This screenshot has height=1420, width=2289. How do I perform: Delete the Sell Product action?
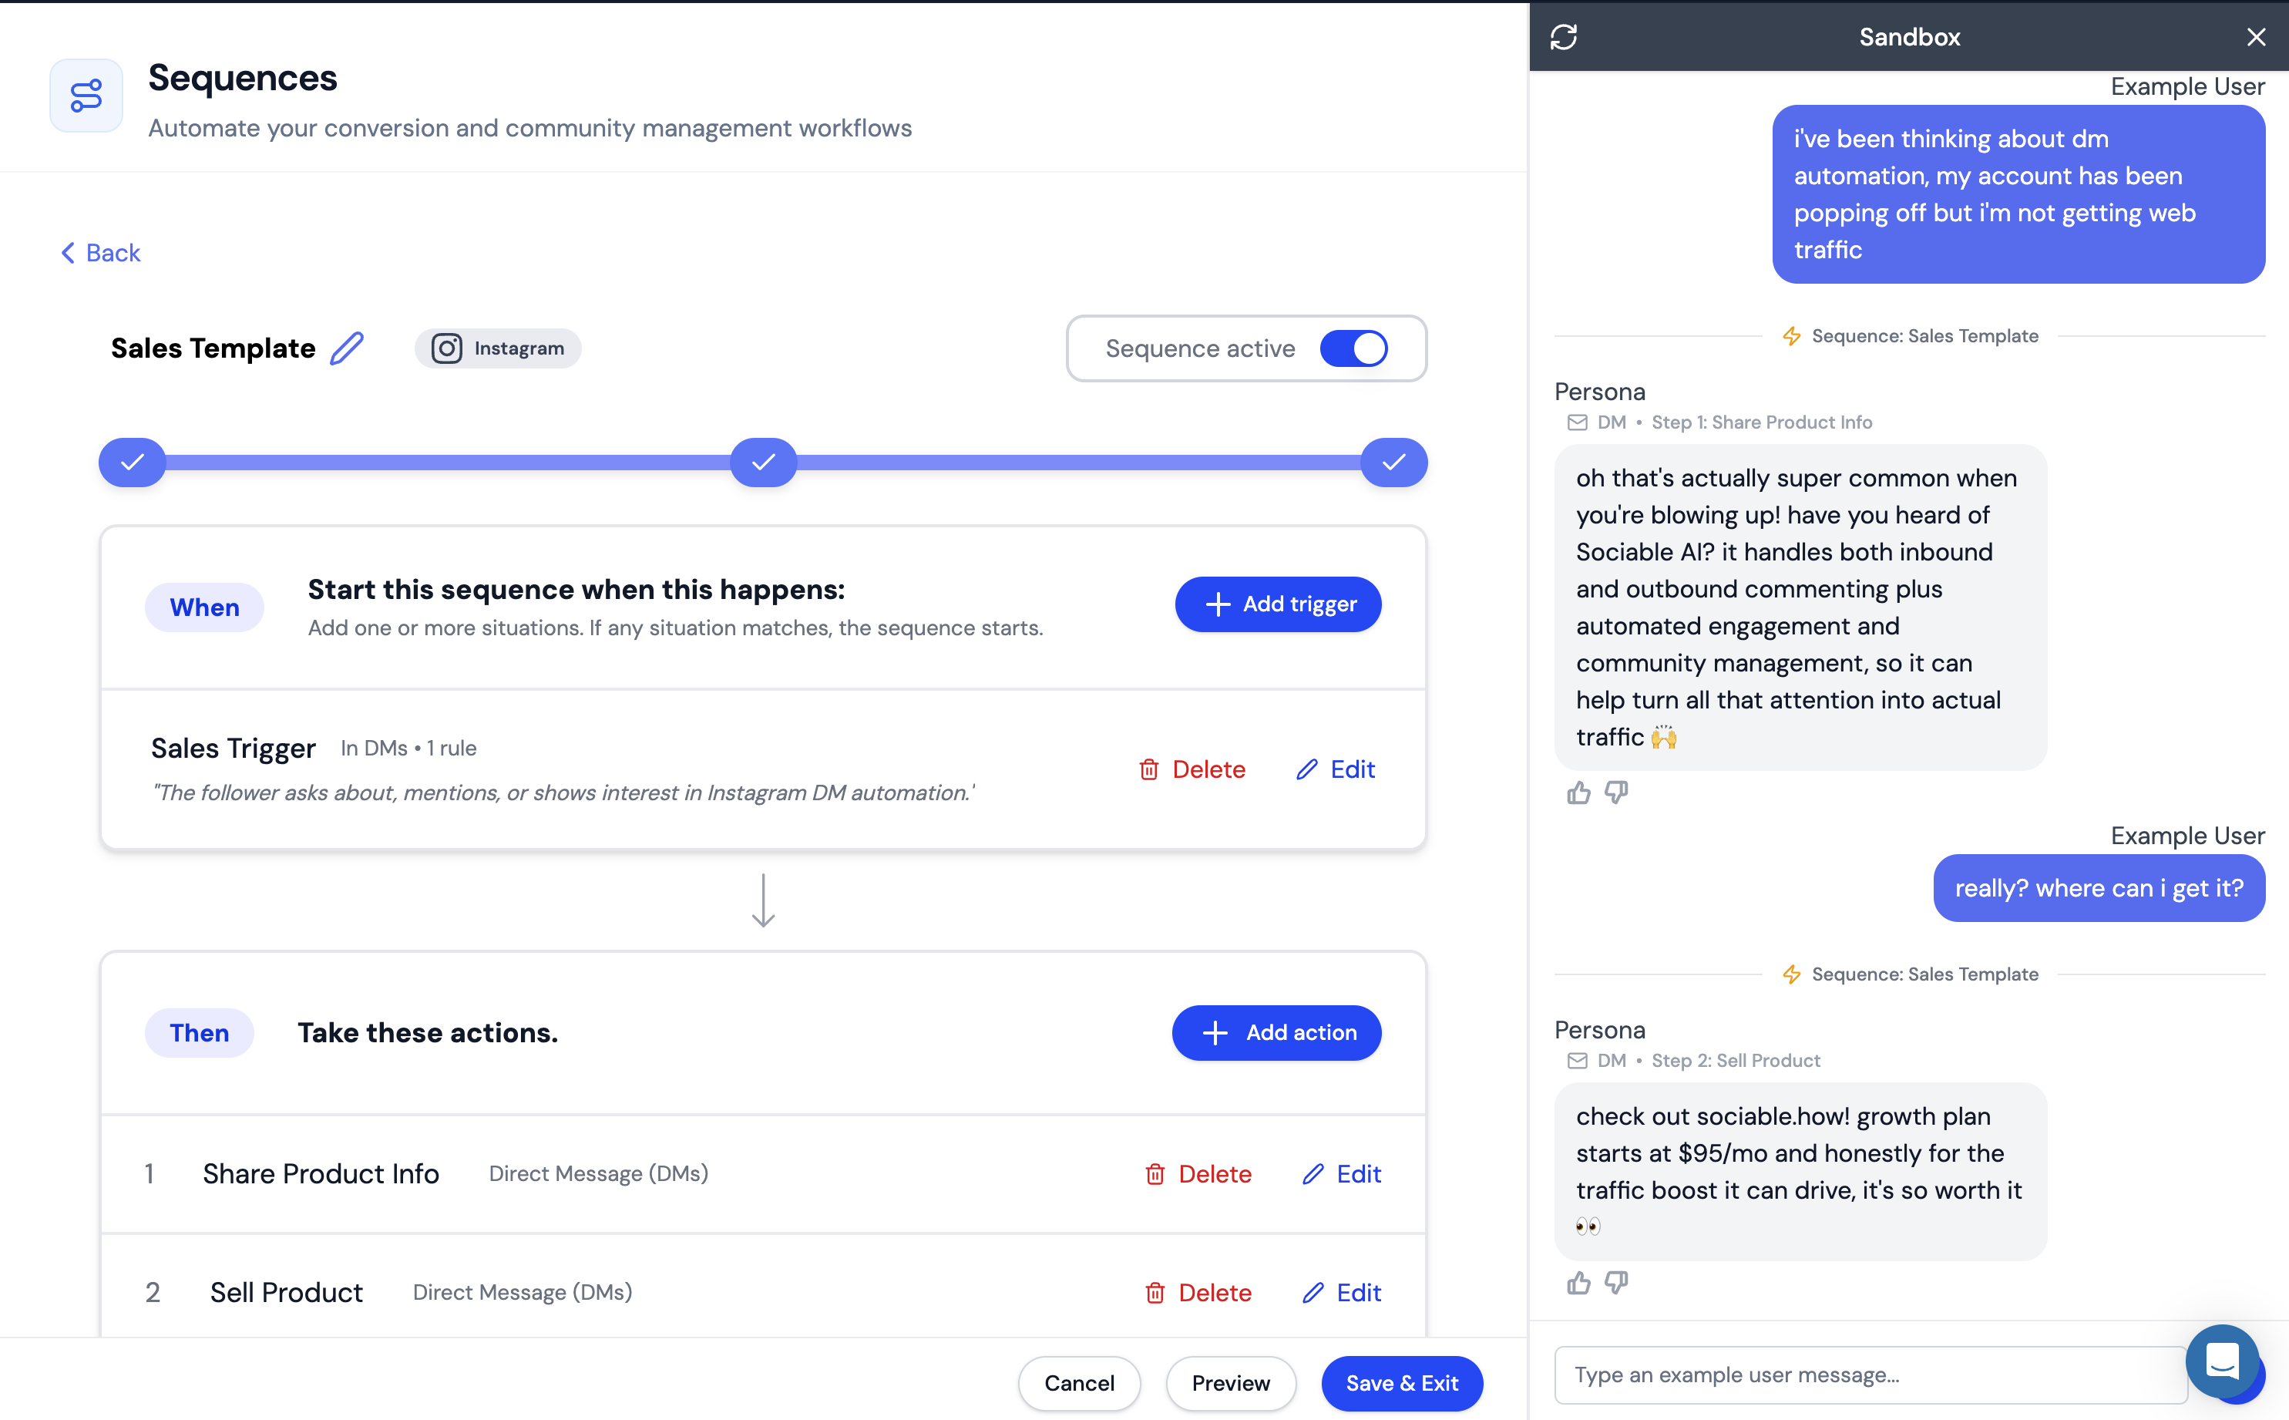1198,1294
